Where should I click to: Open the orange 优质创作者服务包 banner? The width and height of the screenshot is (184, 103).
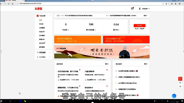(77, 39)
